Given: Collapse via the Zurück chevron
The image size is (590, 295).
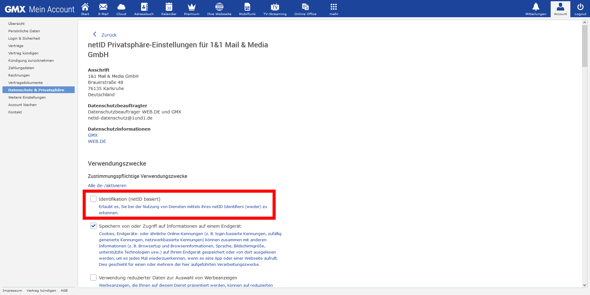Looking at the screenshot, I should (x=95, y=34).
